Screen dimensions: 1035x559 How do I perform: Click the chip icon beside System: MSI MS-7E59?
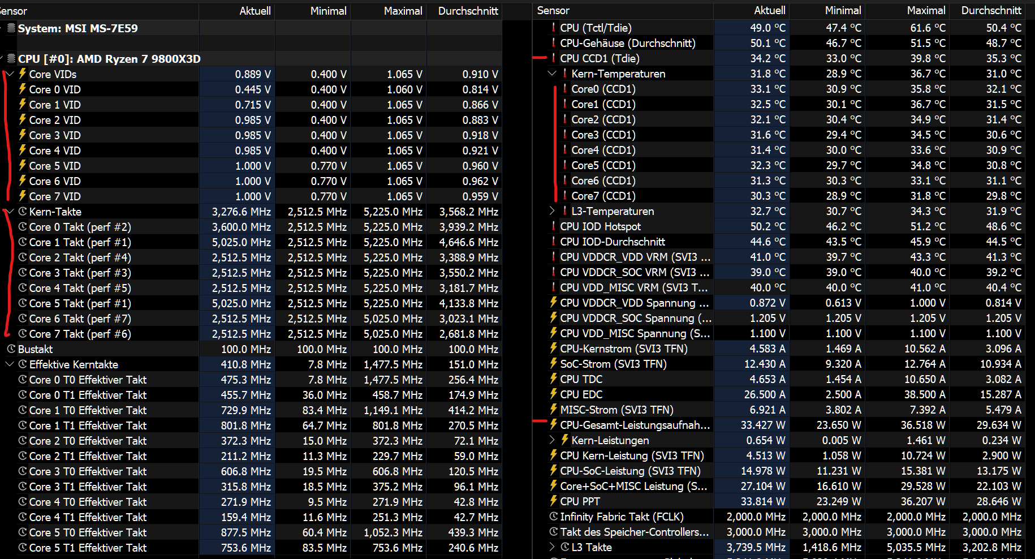coord(11,28)
